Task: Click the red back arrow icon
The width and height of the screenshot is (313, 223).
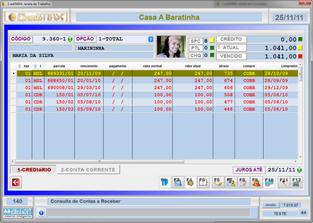Action: coord(16,182)
